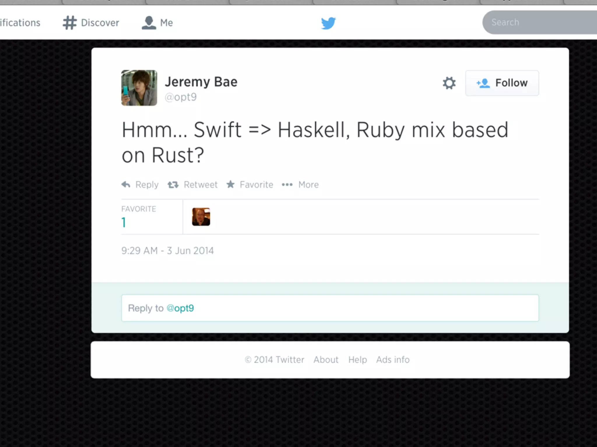The height and width of the screenshot is (447, 597).
Task: Open Jeremy Bae's profile avatar
Action: [139, 88]
